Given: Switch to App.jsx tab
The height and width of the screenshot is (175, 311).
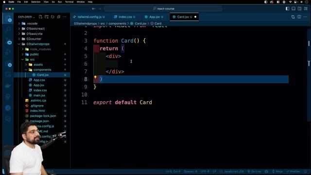Looking at the screenshot, I should click(154, 17).
